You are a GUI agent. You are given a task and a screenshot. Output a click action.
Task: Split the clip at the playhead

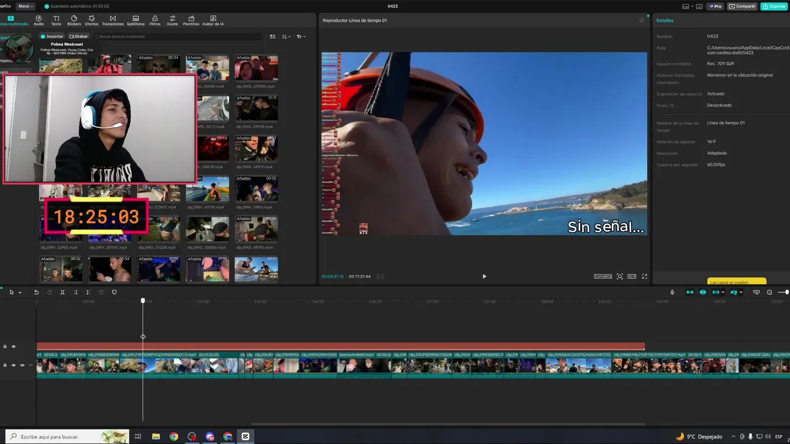pyautogui.click(x=62, y=292)
